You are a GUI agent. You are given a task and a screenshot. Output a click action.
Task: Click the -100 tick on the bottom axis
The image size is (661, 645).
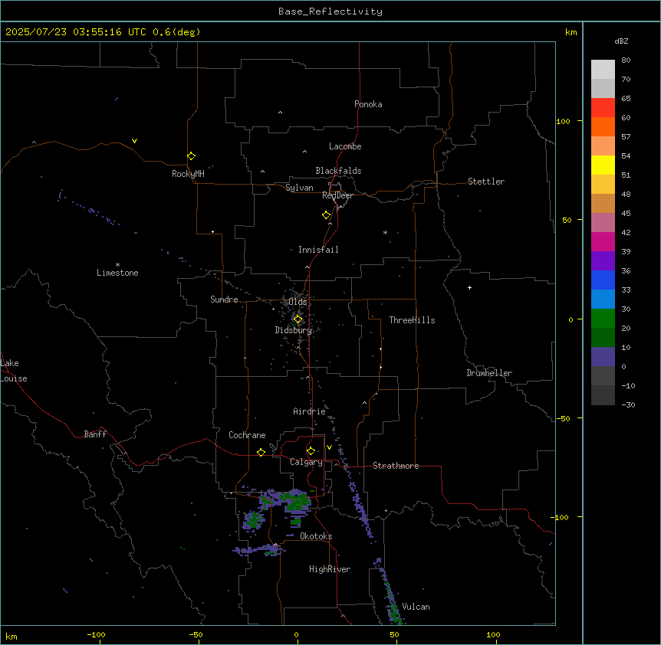point(96,634)
